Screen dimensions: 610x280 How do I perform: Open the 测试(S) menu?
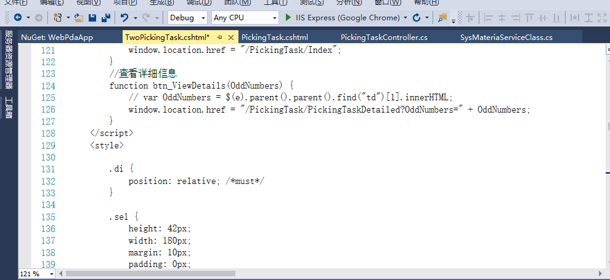tap(312, 2)
